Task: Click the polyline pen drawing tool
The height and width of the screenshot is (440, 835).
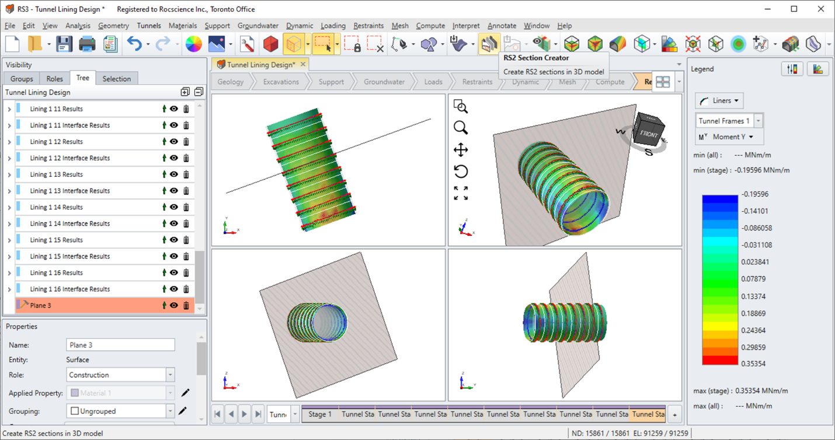Action: 399,44
